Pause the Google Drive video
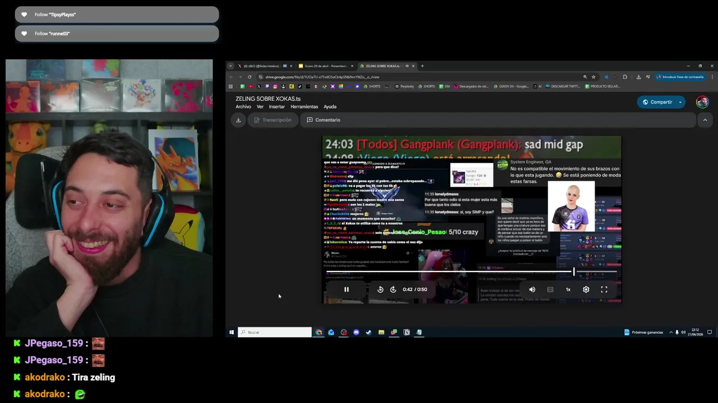This screenshot has height=403, width=718. pos(346,289)
